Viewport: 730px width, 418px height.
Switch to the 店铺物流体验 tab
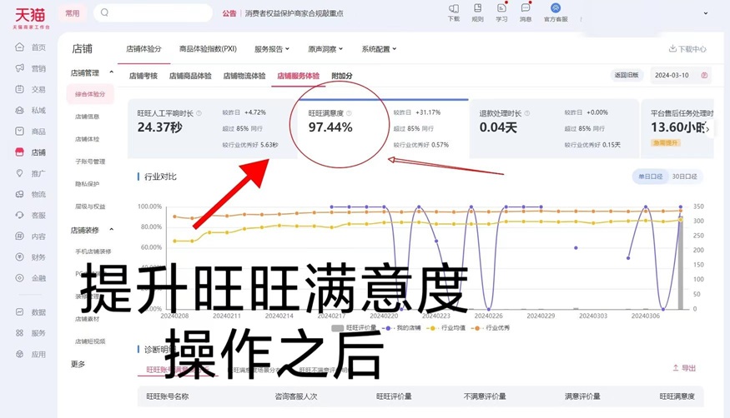[x=244, y=76]
